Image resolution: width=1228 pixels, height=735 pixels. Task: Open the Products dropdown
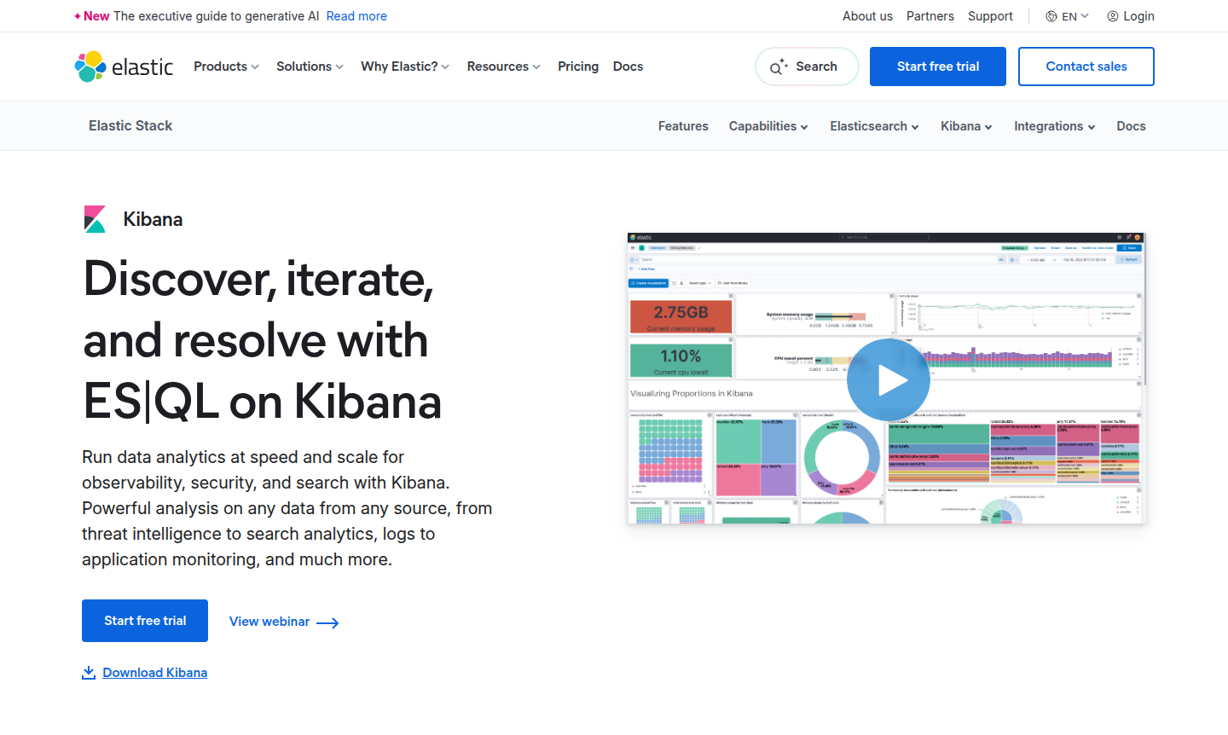click(225, 66)
